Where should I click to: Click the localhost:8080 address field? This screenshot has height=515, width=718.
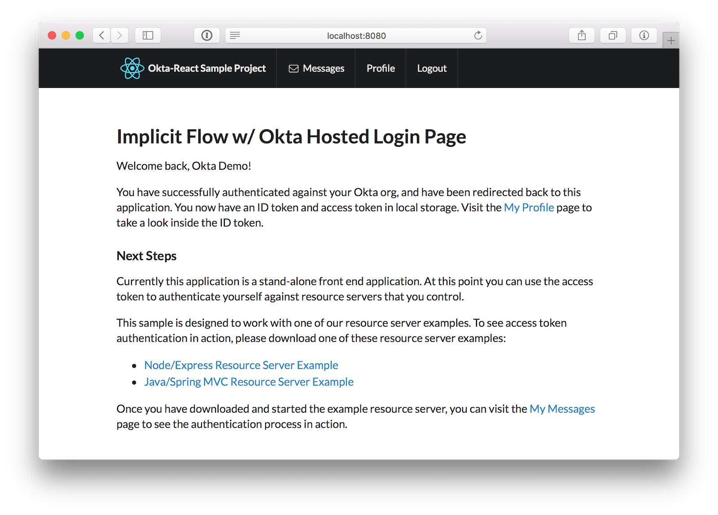(356, 35)
